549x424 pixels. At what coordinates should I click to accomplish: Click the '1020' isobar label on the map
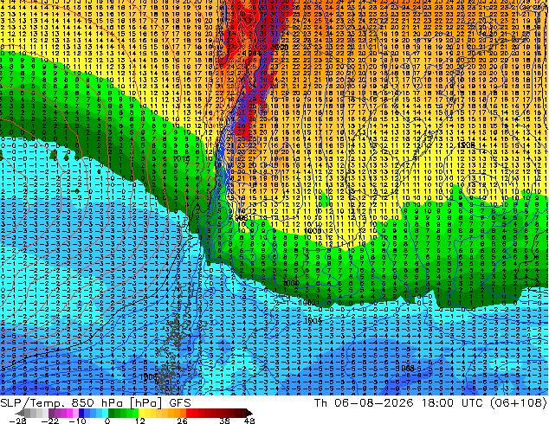coord(280,47)
